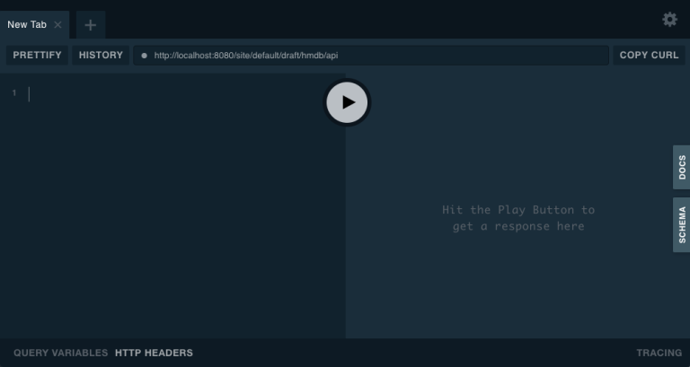Select the "New Tab" tab

(27, 25)
